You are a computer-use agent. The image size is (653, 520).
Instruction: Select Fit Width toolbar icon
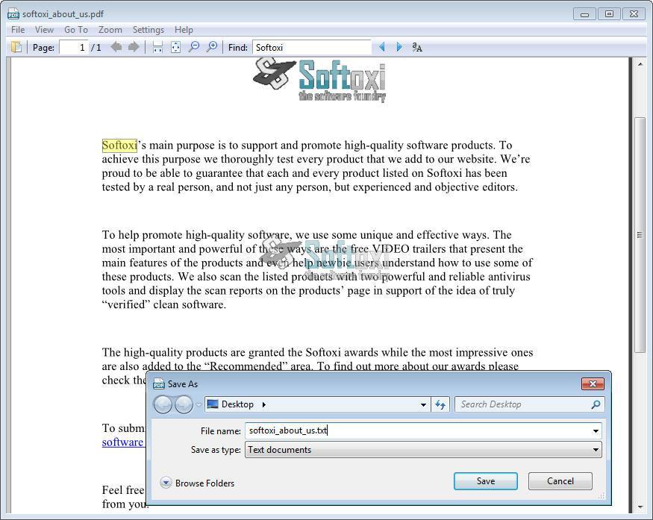pos(157,47)
